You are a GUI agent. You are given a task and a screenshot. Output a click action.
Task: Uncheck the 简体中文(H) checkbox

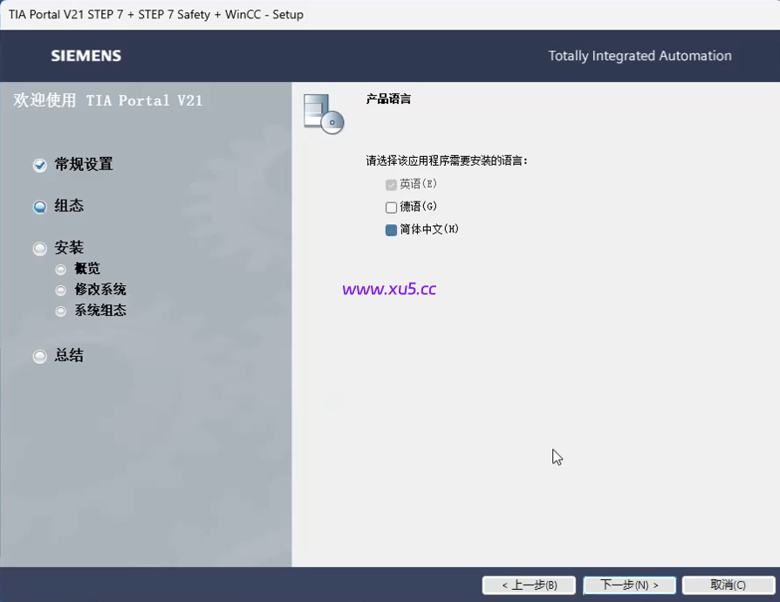pyautogui.click(x=391, y=229)
